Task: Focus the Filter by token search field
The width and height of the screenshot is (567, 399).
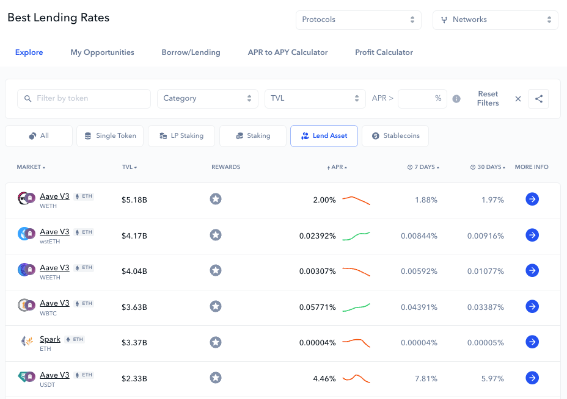Action: coord(84,99)
